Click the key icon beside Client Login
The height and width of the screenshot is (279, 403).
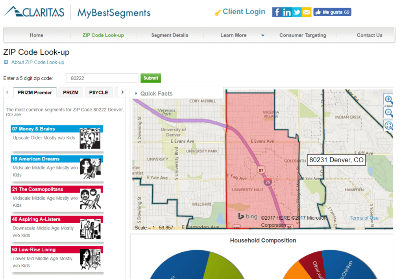point(218,13)
